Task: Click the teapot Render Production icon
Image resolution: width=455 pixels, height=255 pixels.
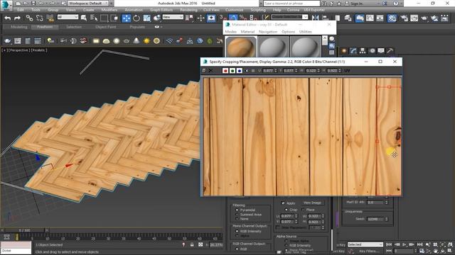Action: (424, 18)
